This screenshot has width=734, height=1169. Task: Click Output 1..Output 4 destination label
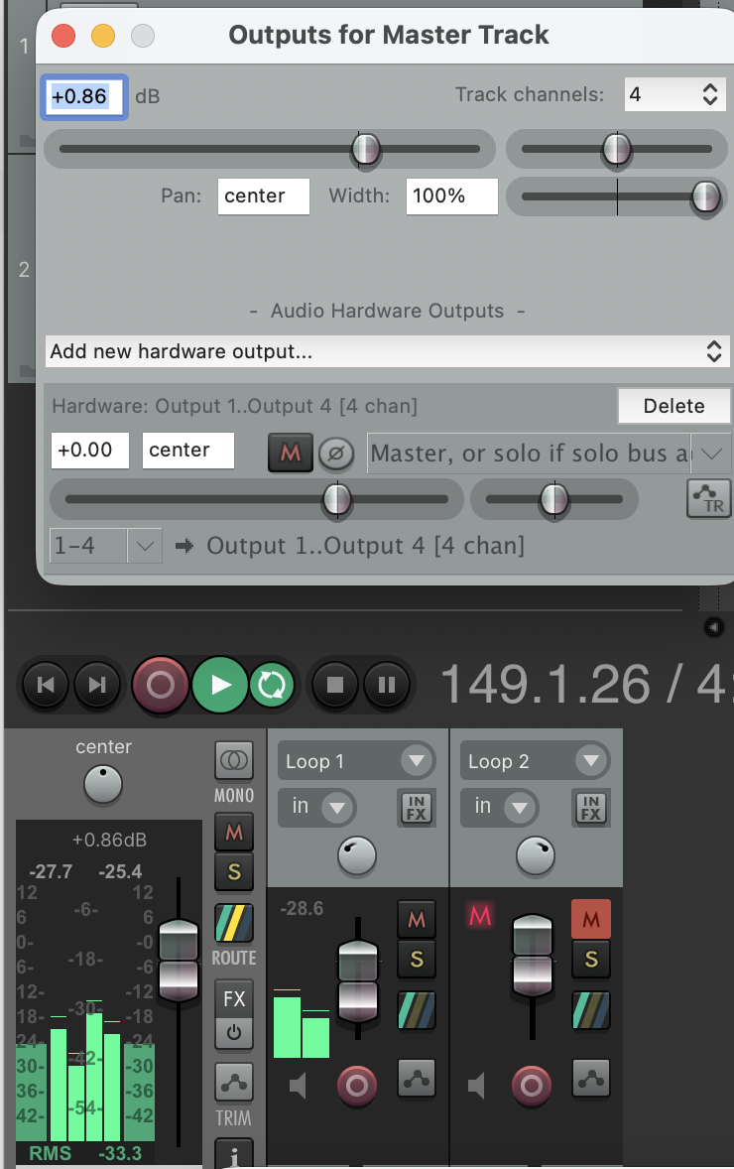(x=365, y=546)
